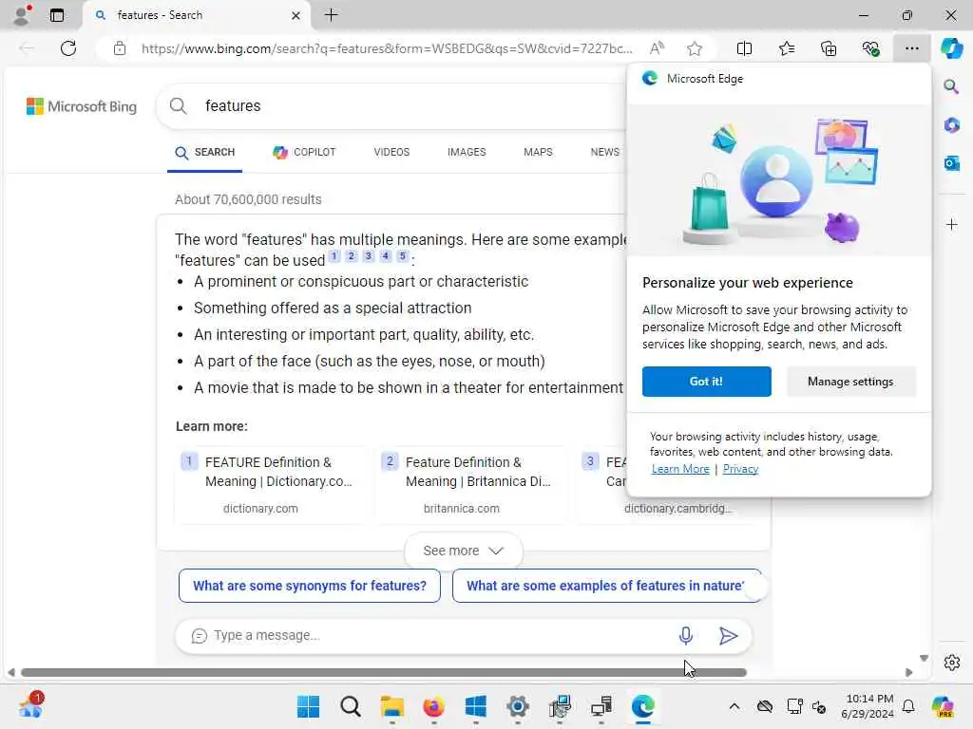973x729 pixels.
Task: Click Got it! in Edge popup
Action: 706,382
